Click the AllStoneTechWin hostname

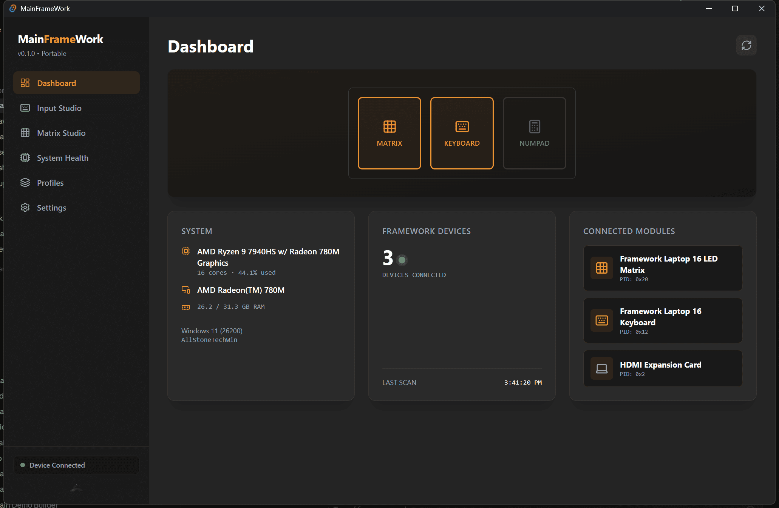click(x=209, y=340)
